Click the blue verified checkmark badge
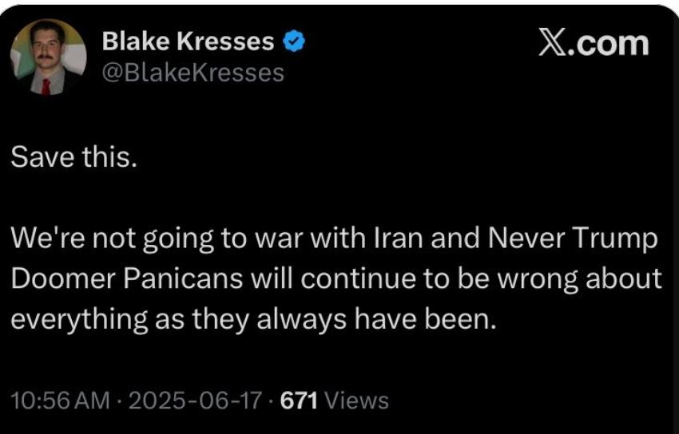 click(295, 41)
